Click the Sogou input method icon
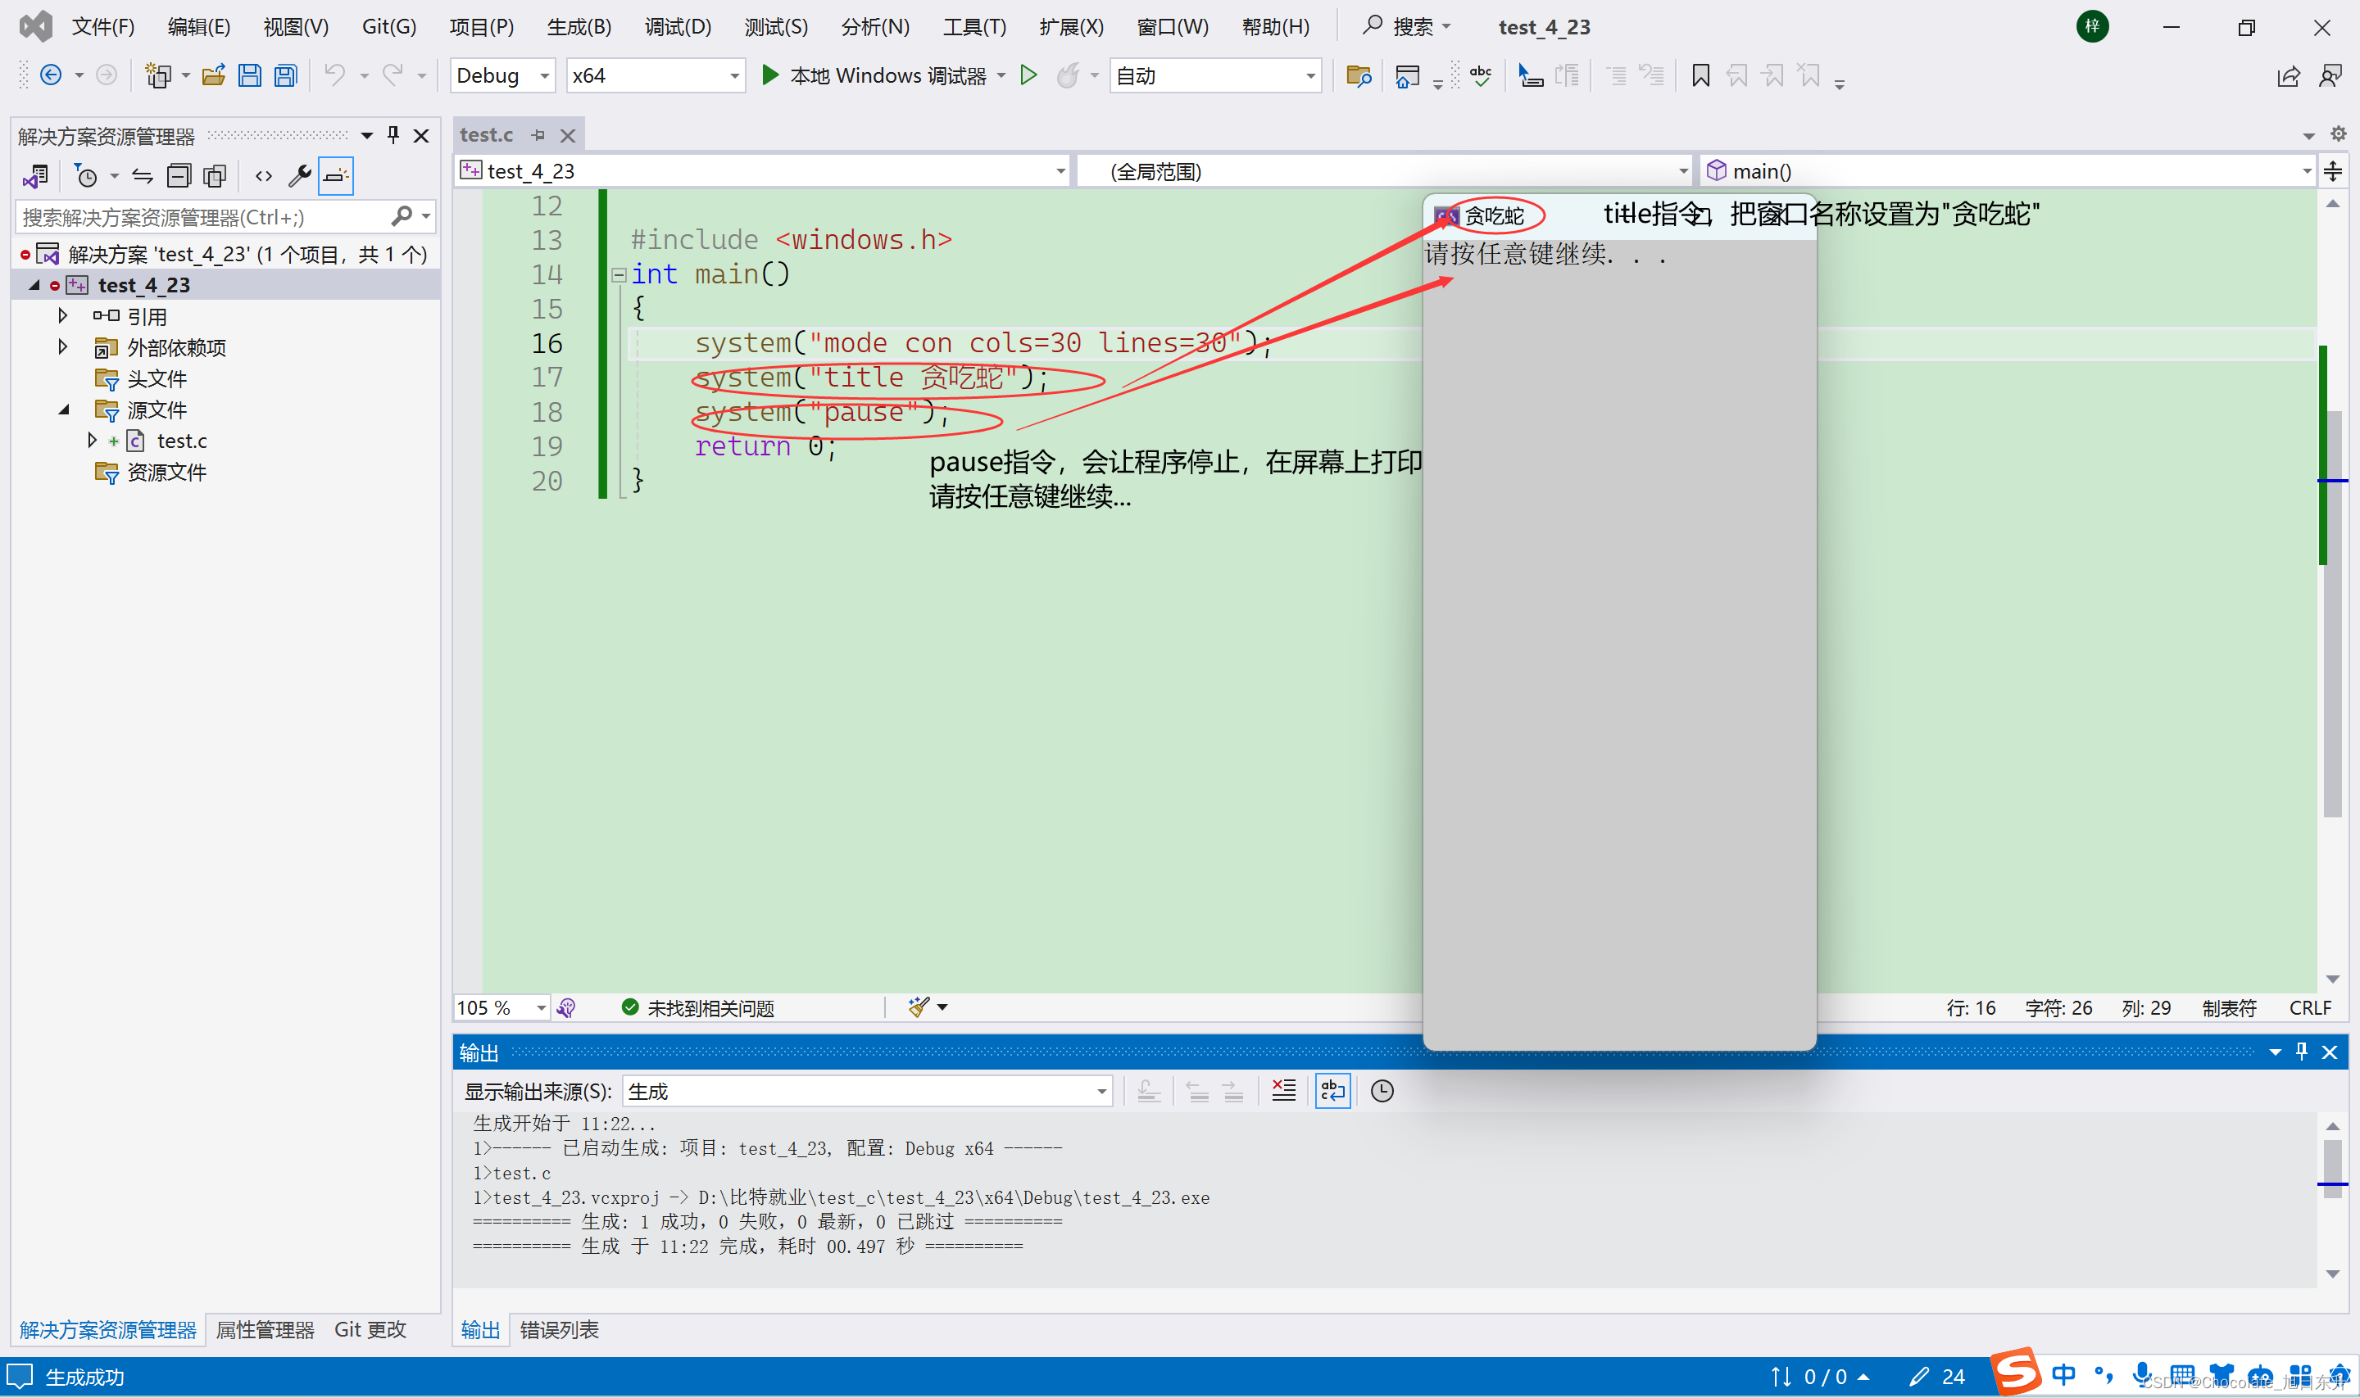This screenshot has height=1398, width=2360. pos(2017,1372)
